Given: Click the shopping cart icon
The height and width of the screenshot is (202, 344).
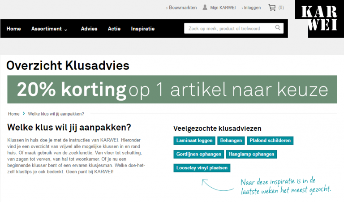Looking at the screenshot, I should pyautogui.click(x=272, y=8).
